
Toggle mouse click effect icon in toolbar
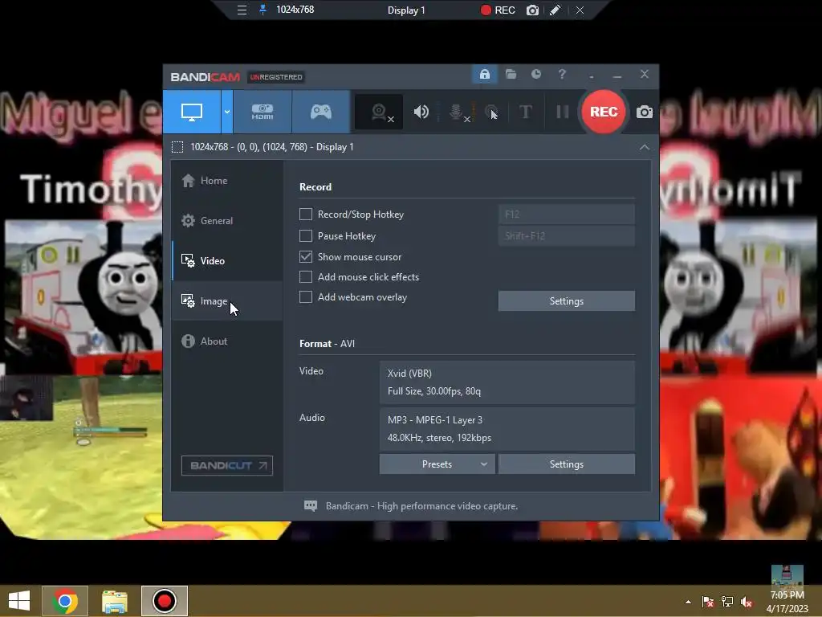(x=491, y=112)
